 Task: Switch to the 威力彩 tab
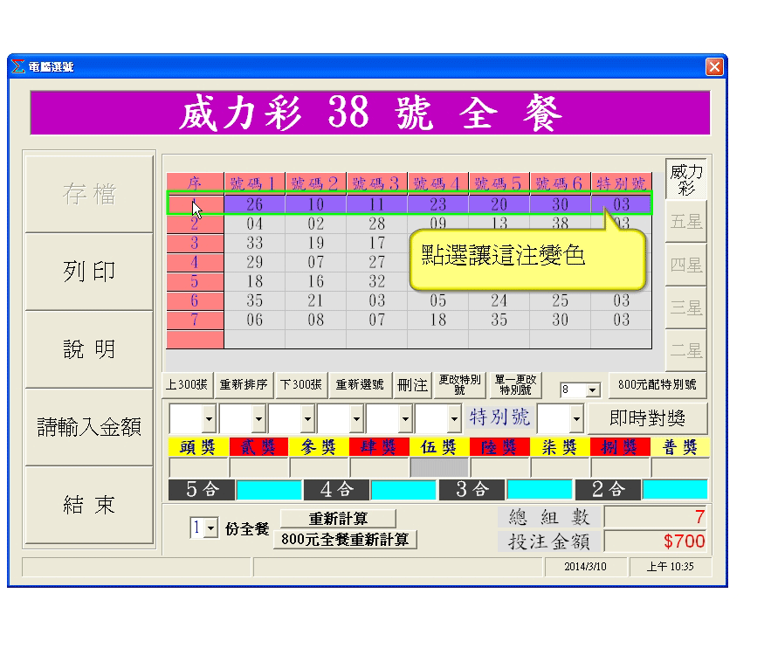pyautogui.click(x=686, y=179)
